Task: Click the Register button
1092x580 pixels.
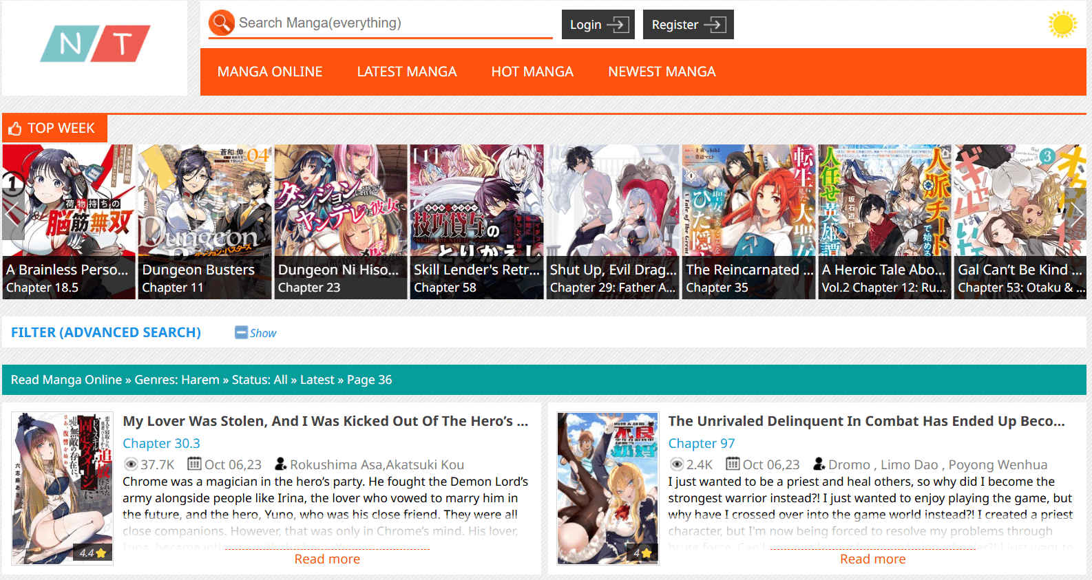Action: [689, 25]
